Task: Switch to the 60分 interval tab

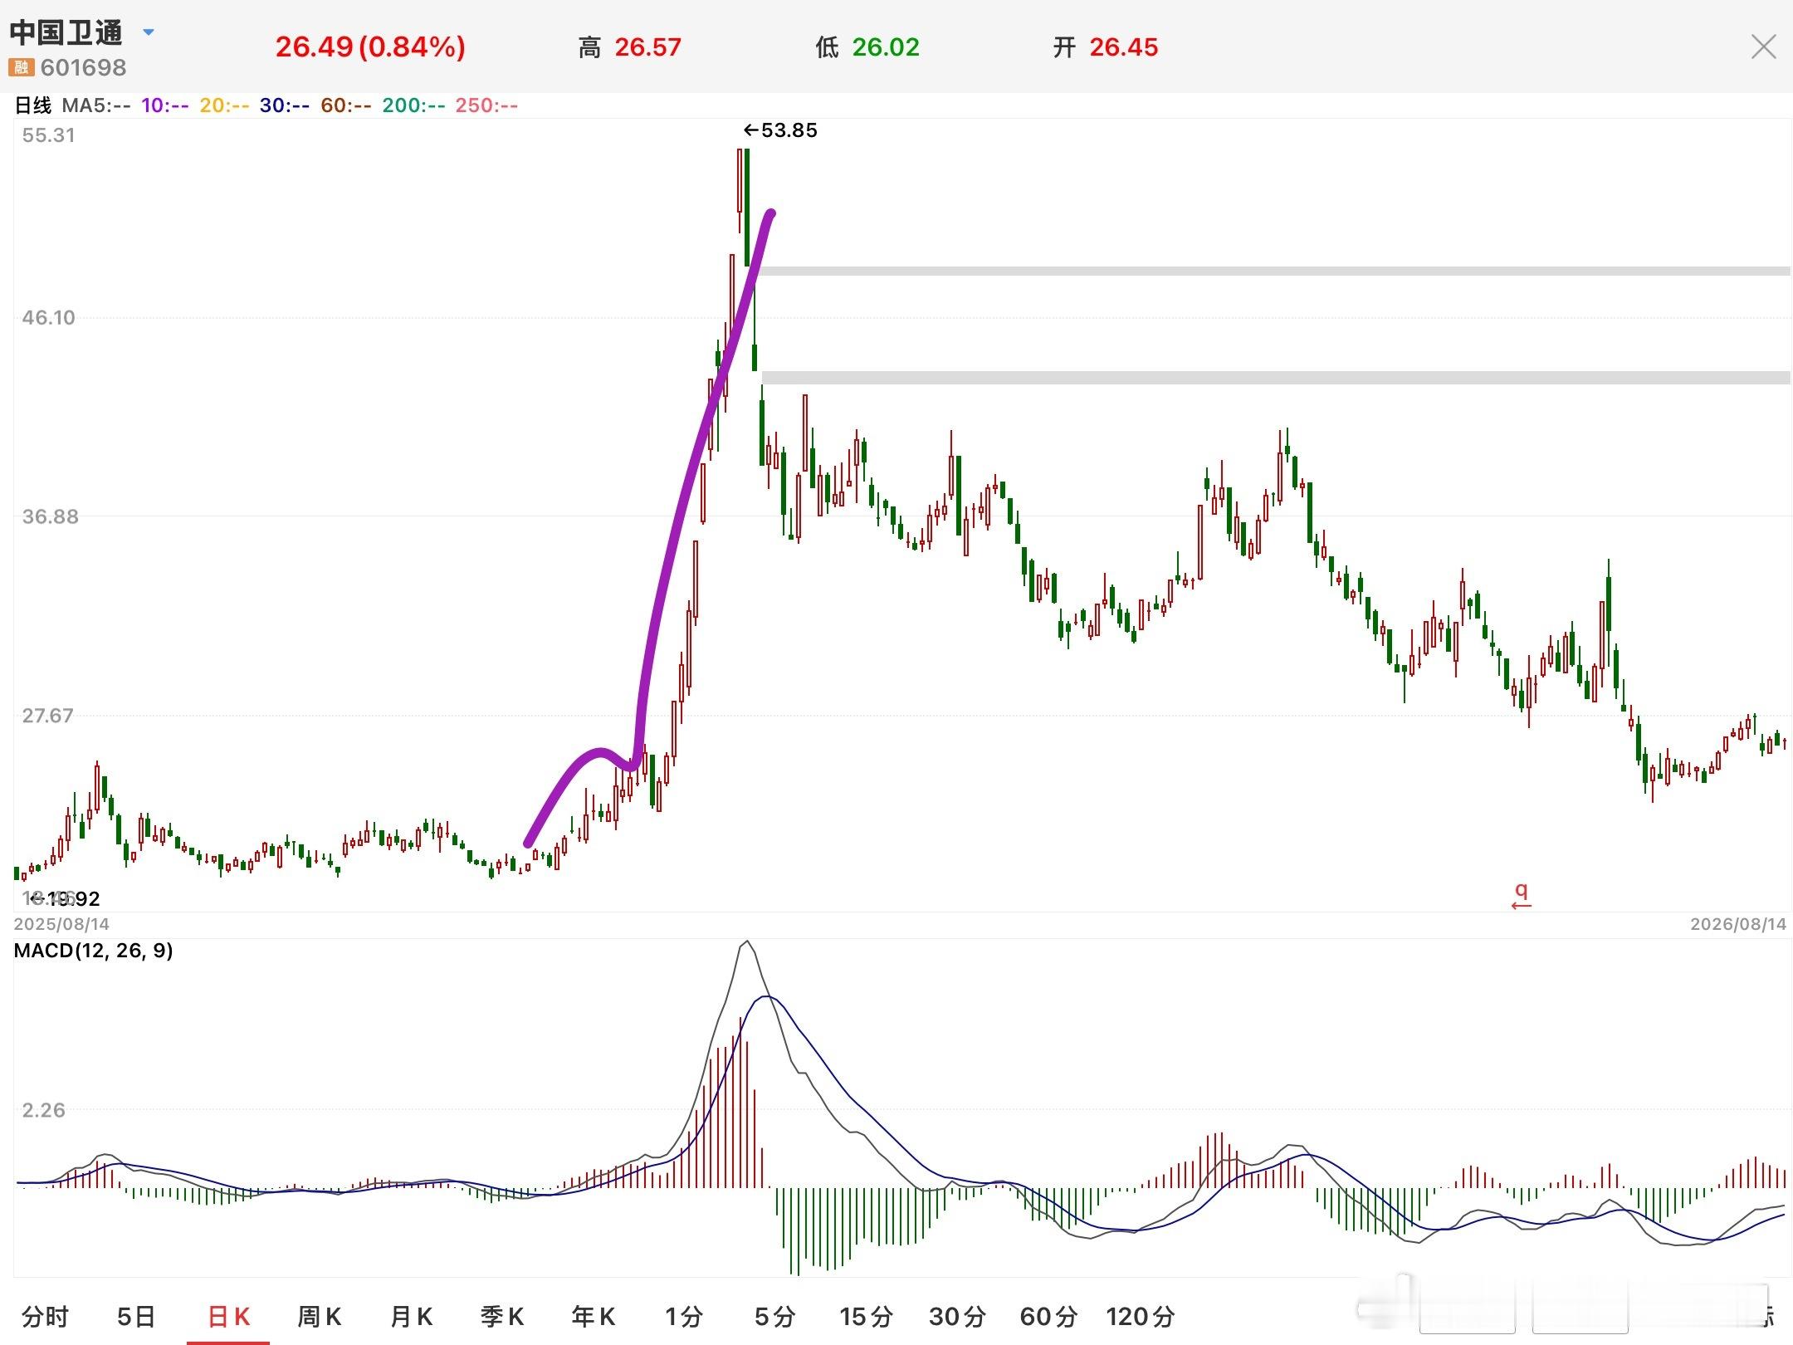Action: point(1048,1316)
